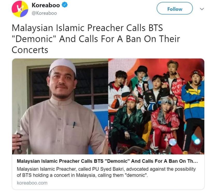Open the group stage performance photo
Screen dimensions: 216x194
pyautogui.click(x=156, y=106)
